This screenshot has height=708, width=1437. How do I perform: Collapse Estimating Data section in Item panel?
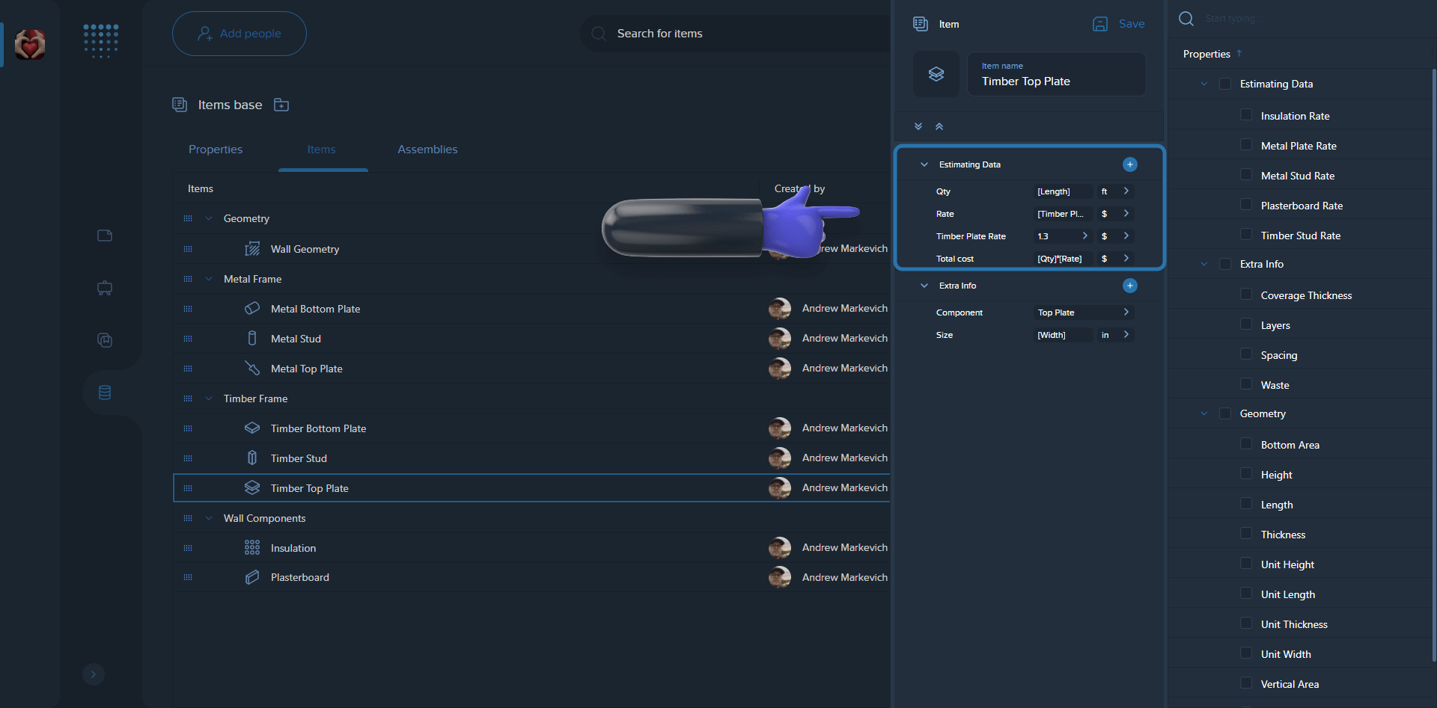[x=924, y=164]
